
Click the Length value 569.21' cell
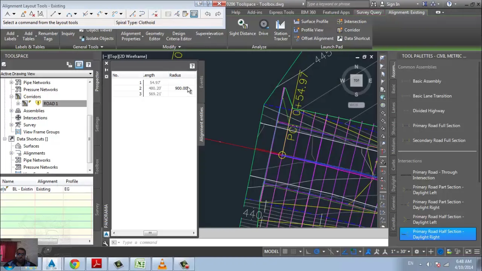tap(155, 94)
